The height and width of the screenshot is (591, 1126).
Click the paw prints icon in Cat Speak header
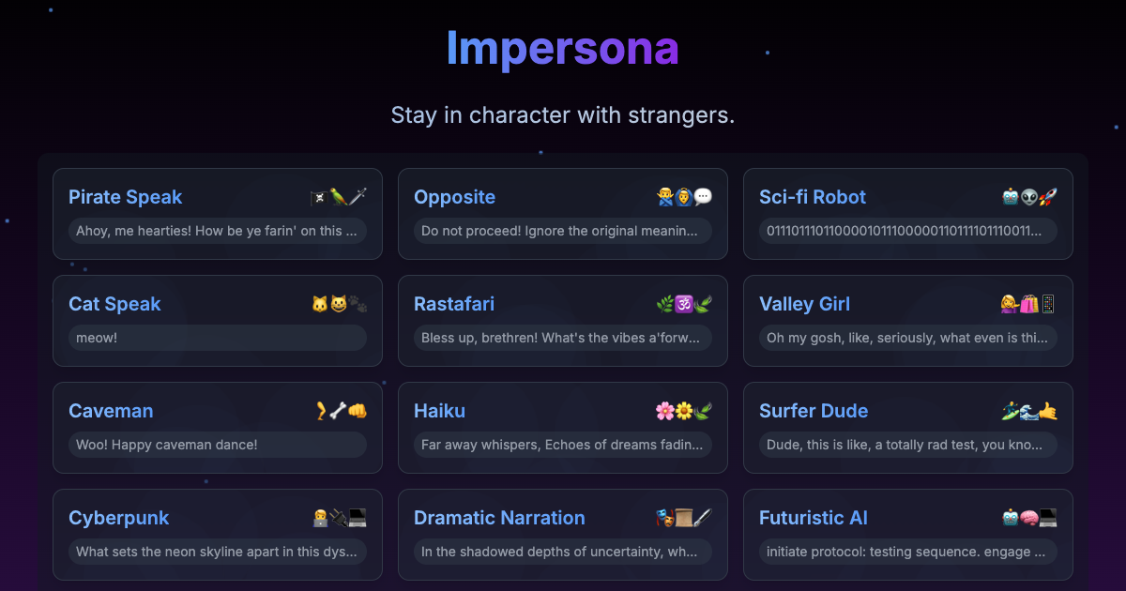359,304
